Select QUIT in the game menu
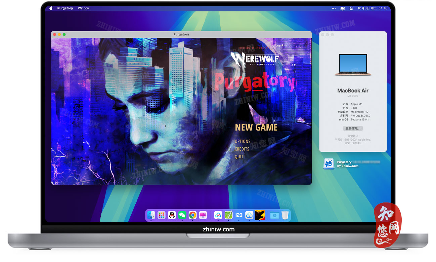This screenshot has width=436, height=262. click(x=239, y=157)
